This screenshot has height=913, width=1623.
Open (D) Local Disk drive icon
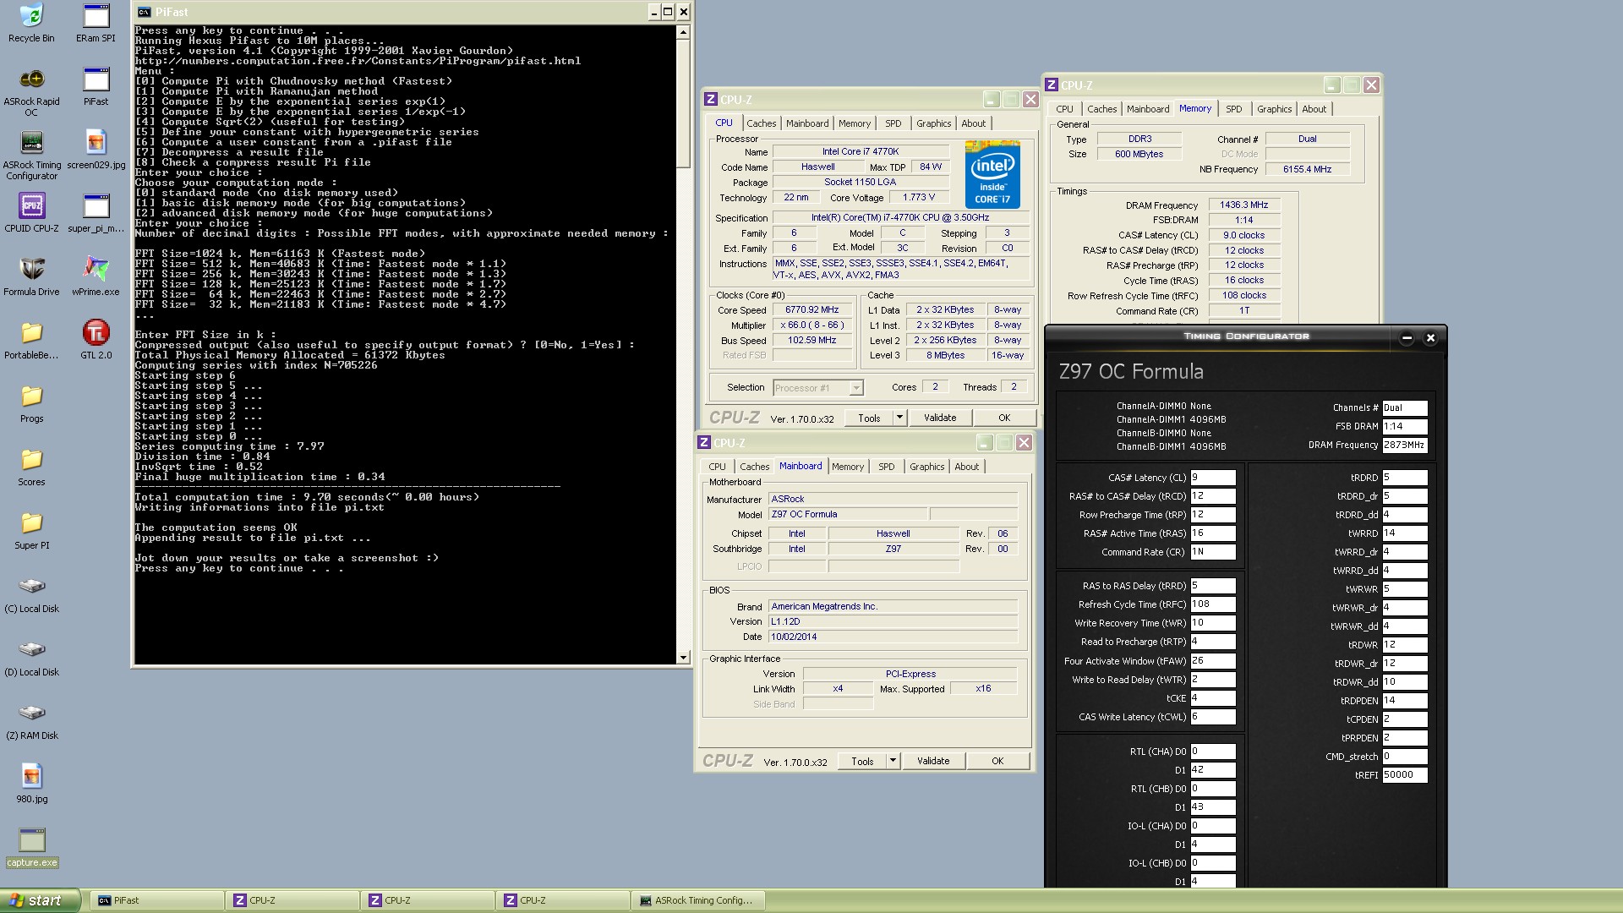click(x=31, y=657)
